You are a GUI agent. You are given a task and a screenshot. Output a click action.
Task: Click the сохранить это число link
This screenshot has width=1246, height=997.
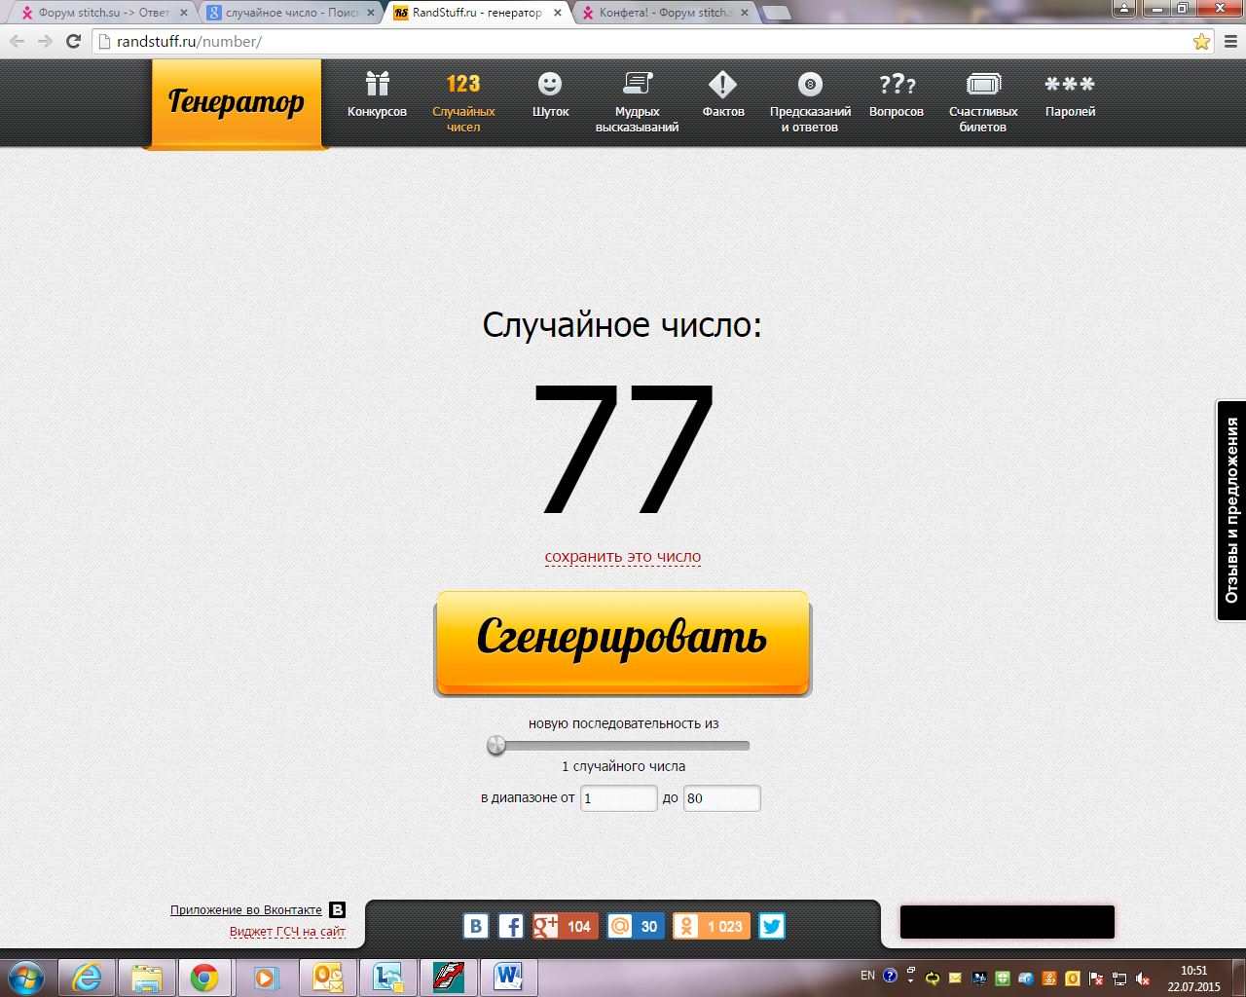click(622, 557)
